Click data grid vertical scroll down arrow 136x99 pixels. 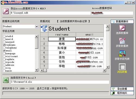pos(107,67)
